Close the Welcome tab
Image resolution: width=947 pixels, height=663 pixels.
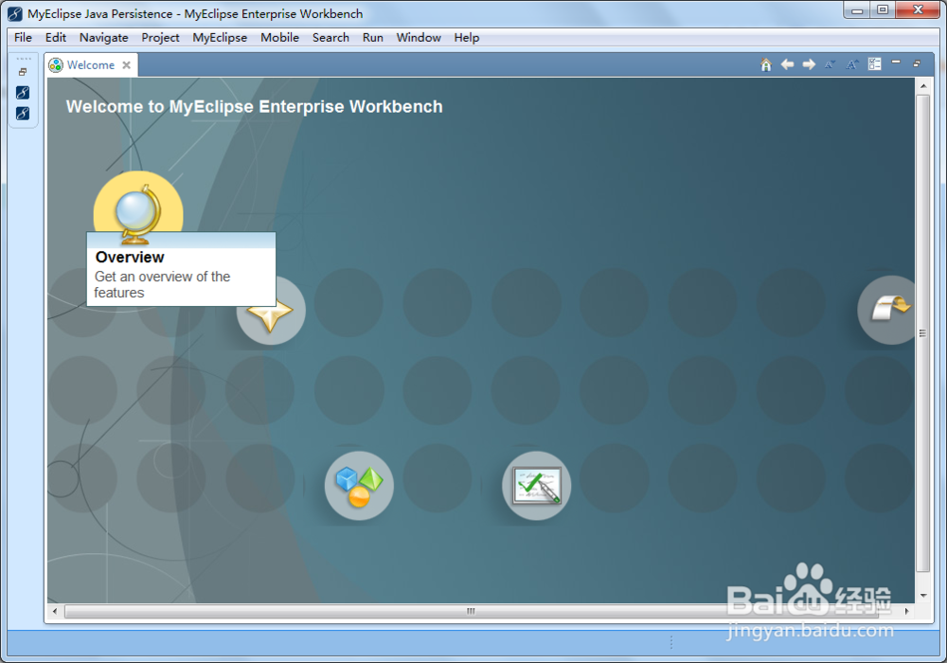126,64
